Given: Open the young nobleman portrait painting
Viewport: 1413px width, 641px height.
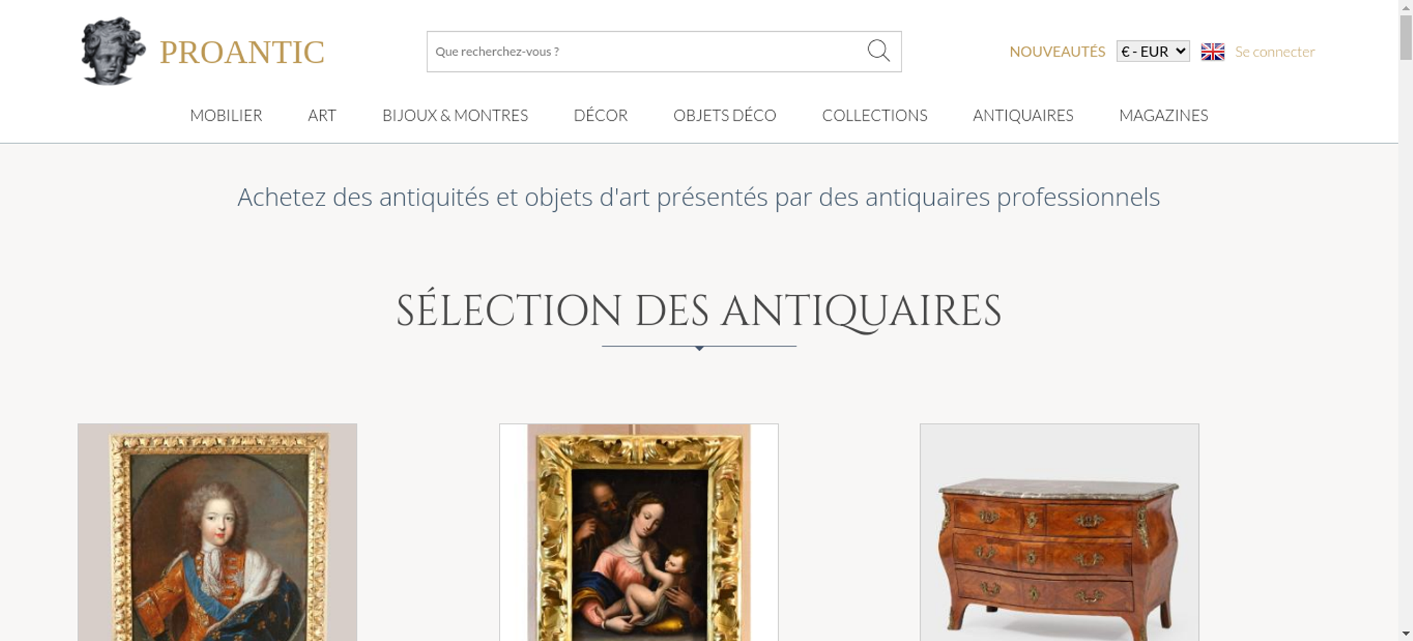Looking at the screenshot, I should [x=217, y=532].
